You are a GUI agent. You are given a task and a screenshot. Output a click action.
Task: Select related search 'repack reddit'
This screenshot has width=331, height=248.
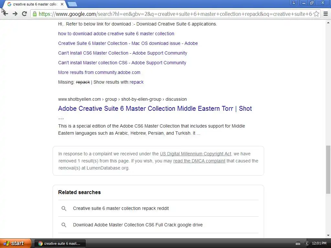point(121,208)
